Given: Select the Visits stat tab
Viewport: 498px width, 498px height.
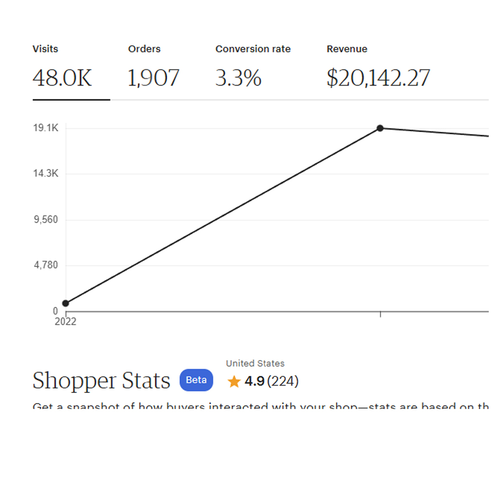Looking at the screenshot, I should click(x=62, y=69).
